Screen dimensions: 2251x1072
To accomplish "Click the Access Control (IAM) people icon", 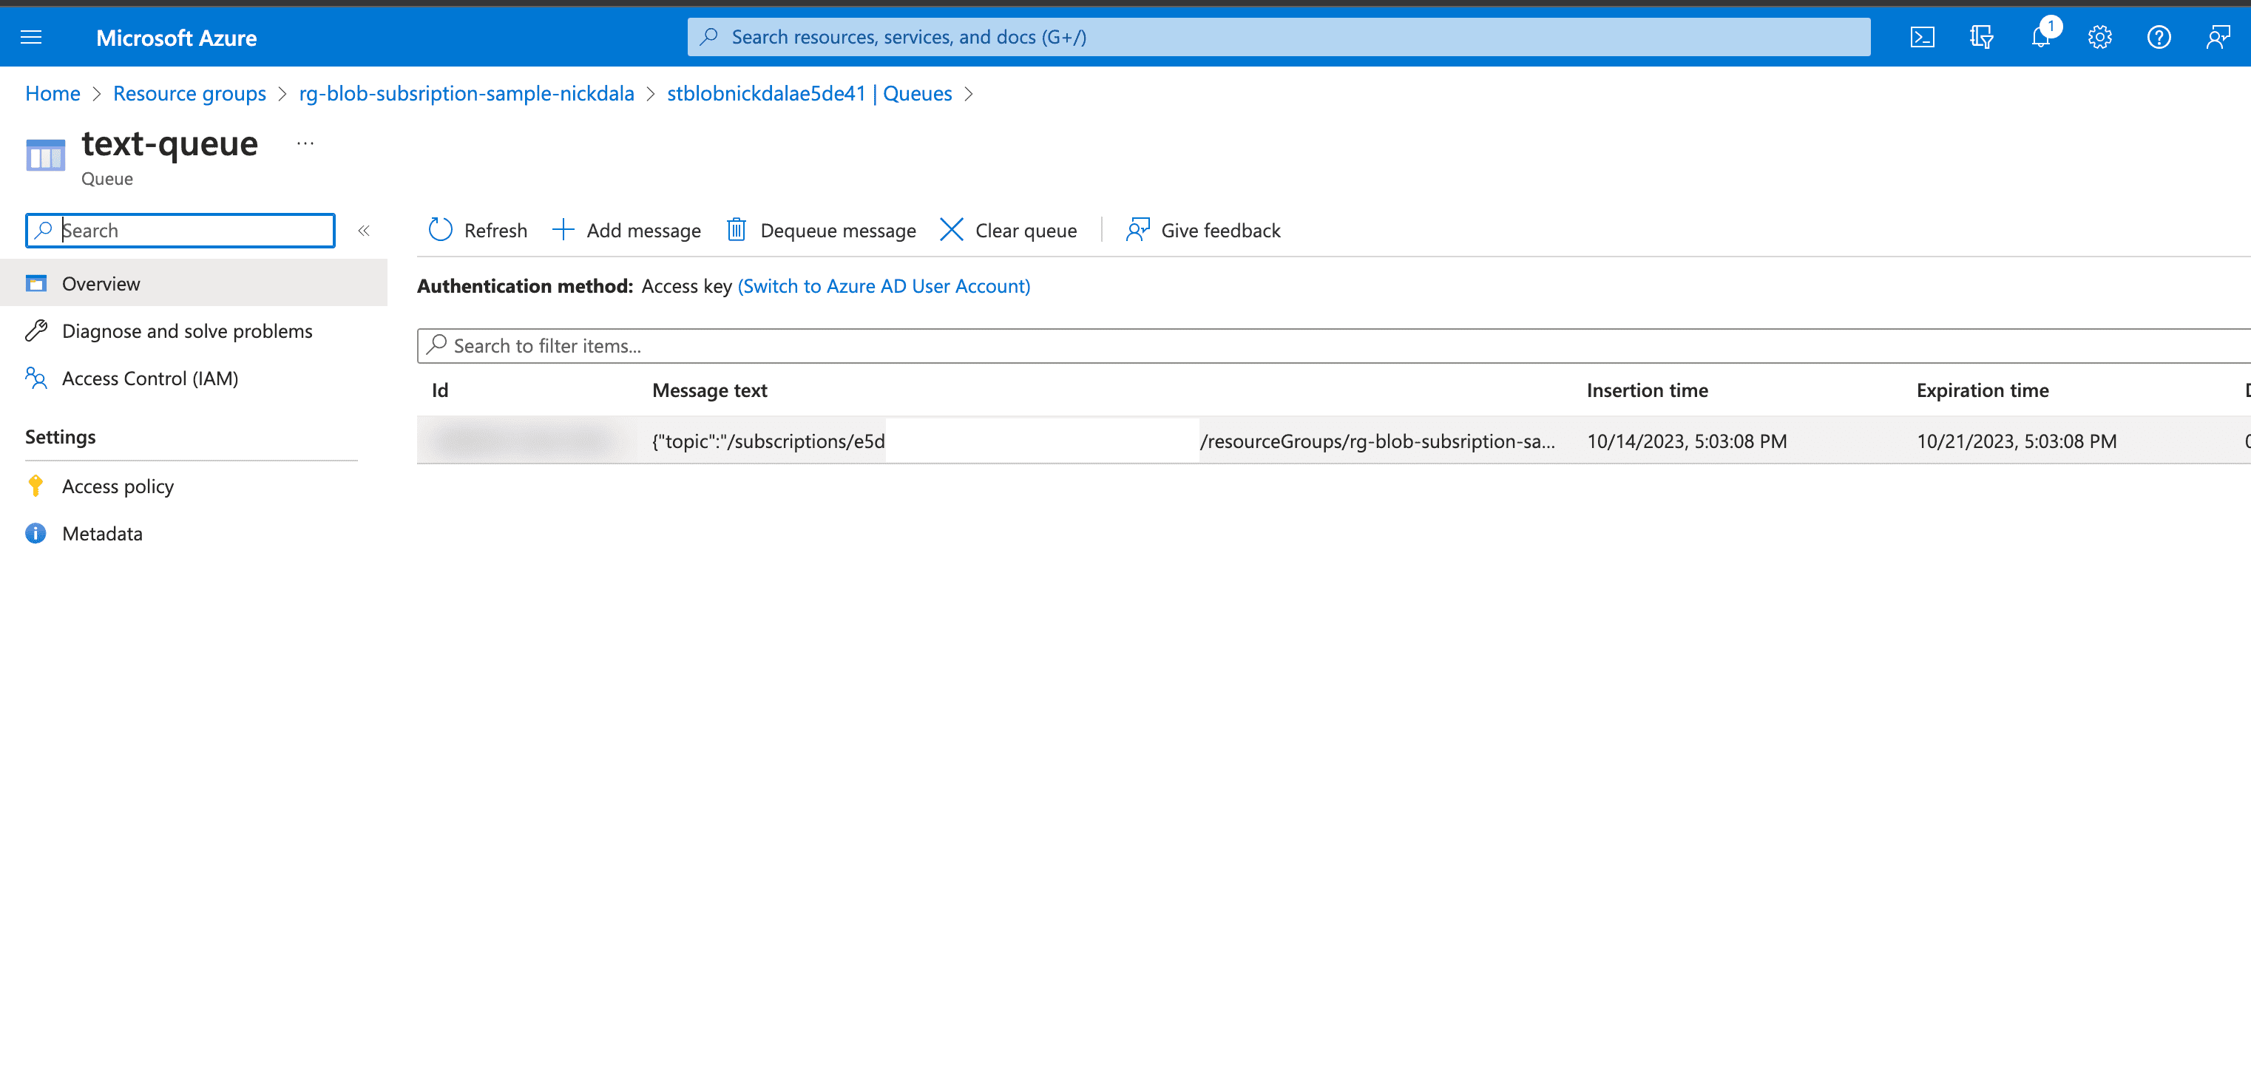I will (35, 378).
